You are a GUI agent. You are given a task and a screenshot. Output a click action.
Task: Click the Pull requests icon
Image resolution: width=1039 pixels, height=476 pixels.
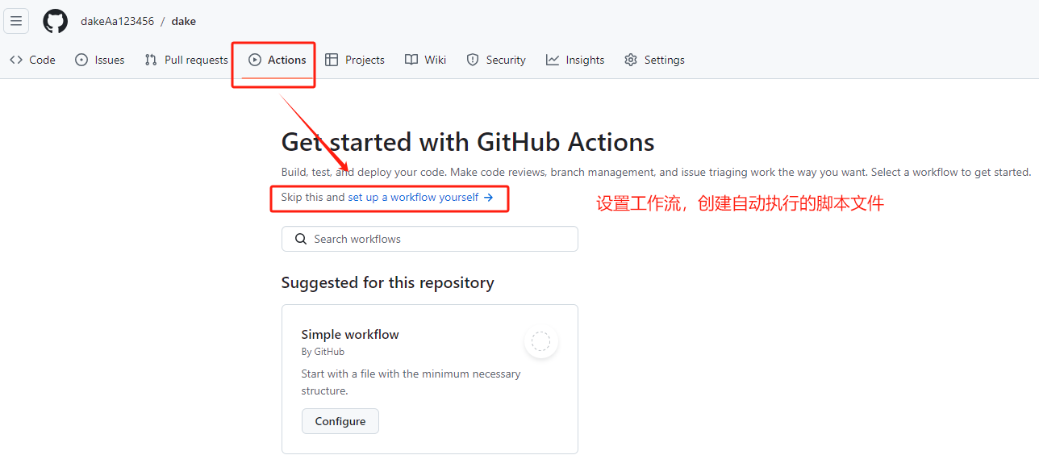(x=151, y=60)
